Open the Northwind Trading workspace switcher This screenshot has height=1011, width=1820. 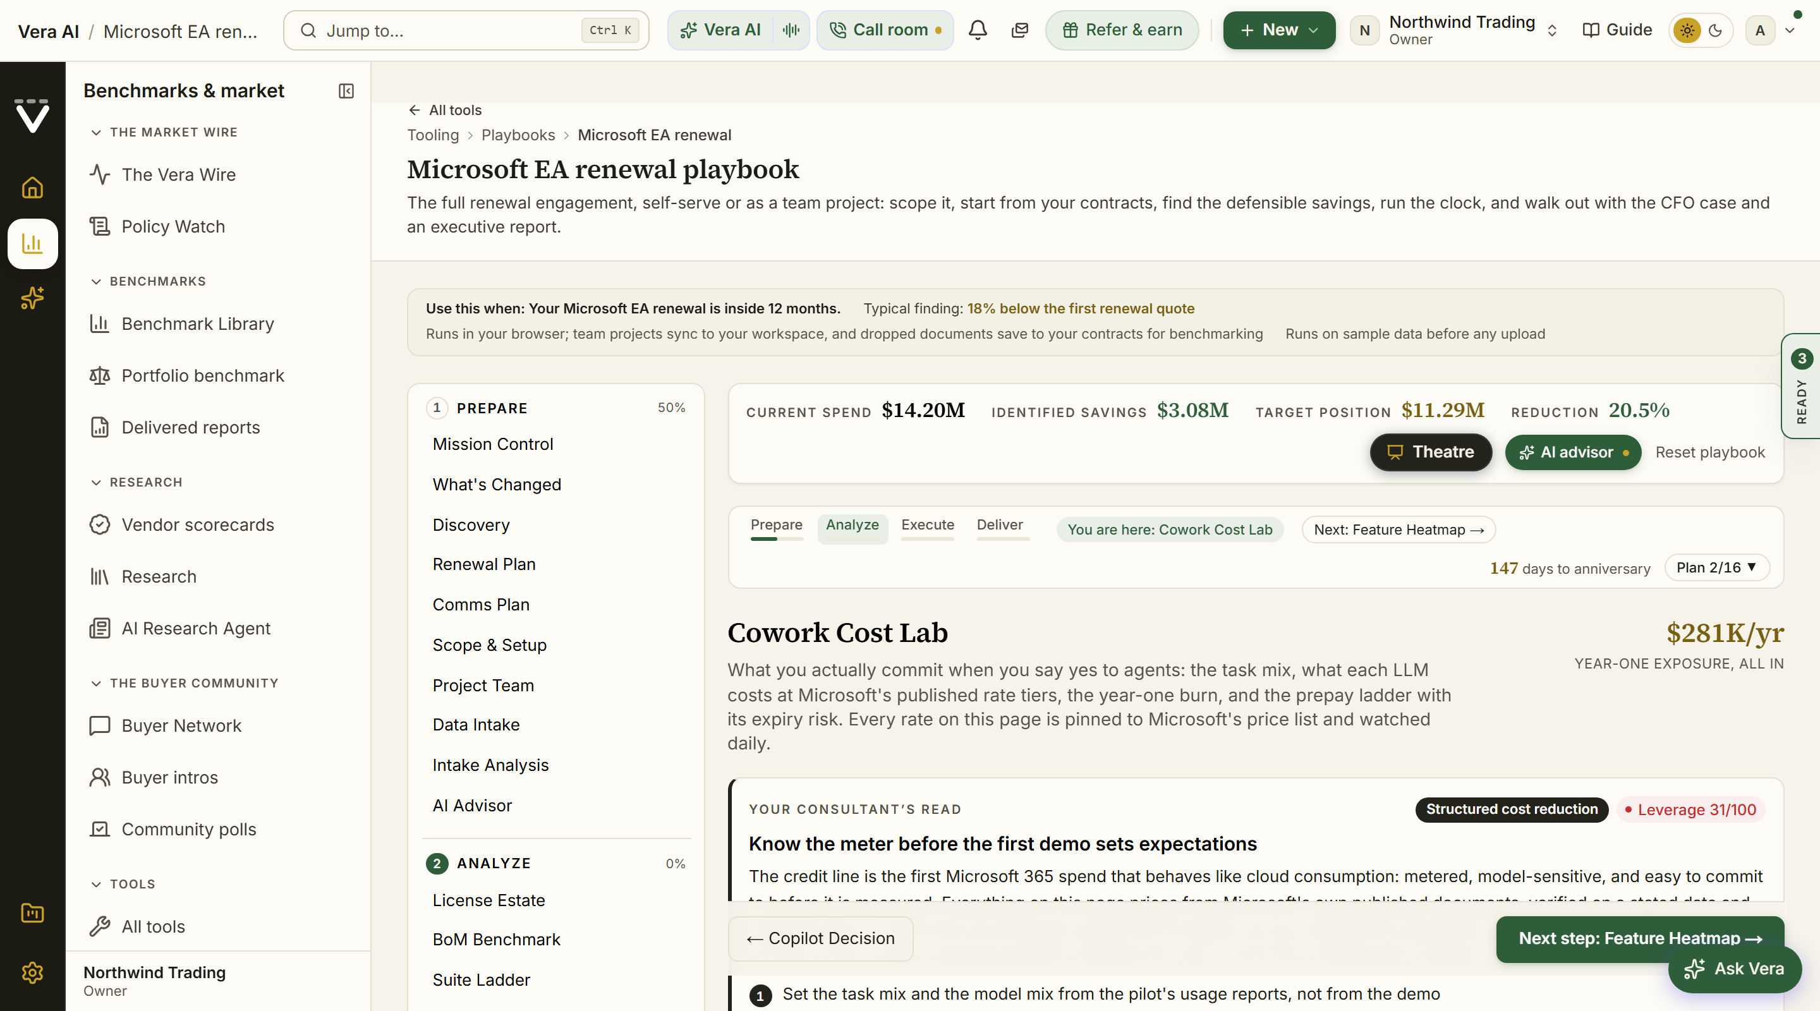click(x=1455, y=30)
